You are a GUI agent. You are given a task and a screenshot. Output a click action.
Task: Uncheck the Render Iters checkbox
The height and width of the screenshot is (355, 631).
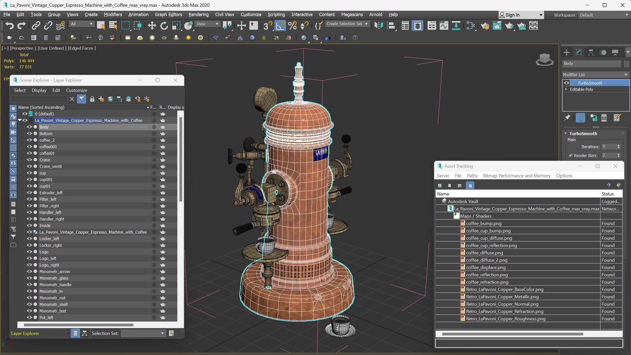pos(571,155)
